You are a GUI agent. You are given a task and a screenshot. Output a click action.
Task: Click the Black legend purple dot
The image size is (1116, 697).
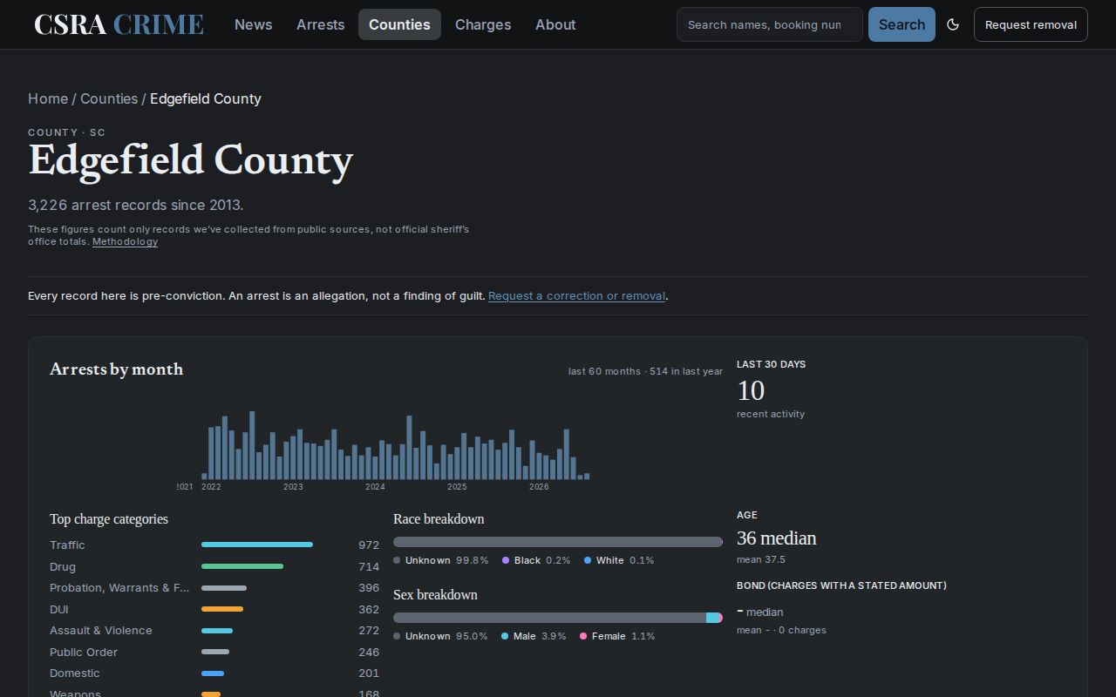click(506, 560)
